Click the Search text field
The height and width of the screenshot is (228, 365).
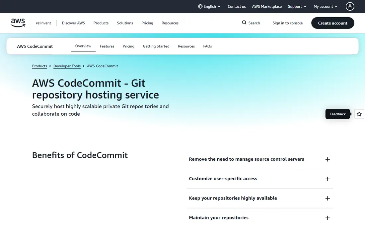coord(254,23)
